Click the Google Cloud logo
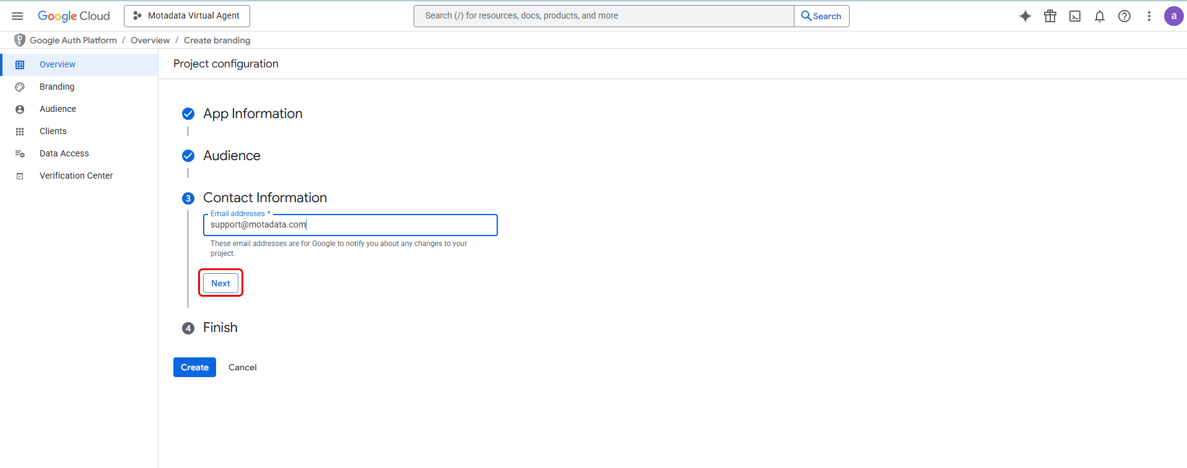This screenshot has width=1187, height=468. click(74, 16)
